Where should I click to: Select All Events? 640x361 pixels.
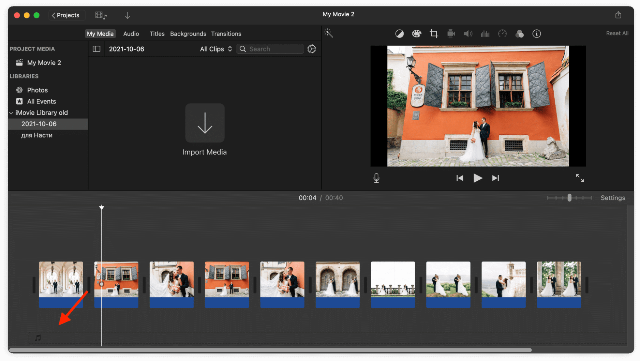pyautogui.click(x=42, y=102)
